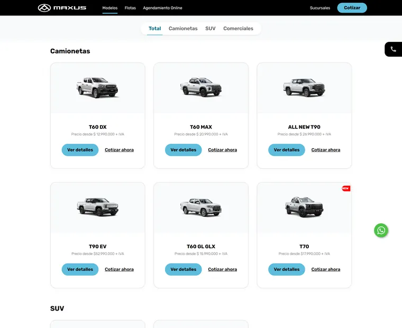Screen dimensions: 402x328
Task: Click the SUV section heading
Action: (57, 308)
